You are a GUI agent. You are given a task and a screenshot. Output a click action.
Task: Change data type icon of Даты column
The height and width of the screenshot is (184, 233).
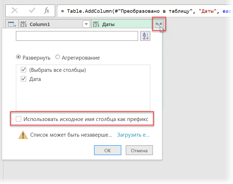(96, 24)
